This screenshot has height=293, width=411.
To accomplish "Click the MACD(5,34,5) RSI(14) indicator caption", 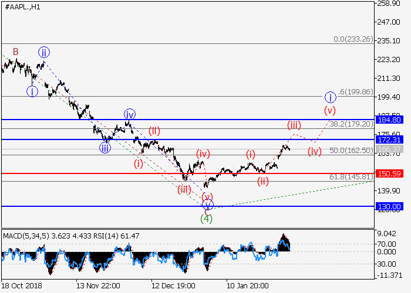I will 71,236.
